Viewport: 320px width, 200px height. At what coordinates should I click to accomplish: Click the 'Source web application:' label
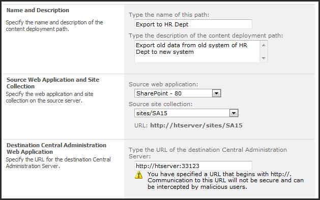pyautogui.click(x=163, y=84)
